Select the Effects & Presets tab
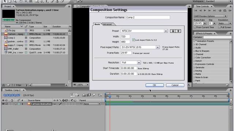 click(x=204, y=33)
